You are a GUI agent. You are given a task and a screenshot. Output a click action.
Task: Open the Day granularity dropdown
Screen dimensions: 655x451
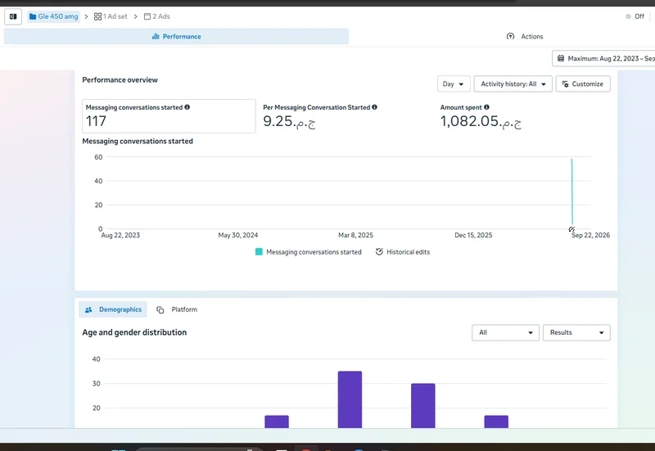click(454, 84)
